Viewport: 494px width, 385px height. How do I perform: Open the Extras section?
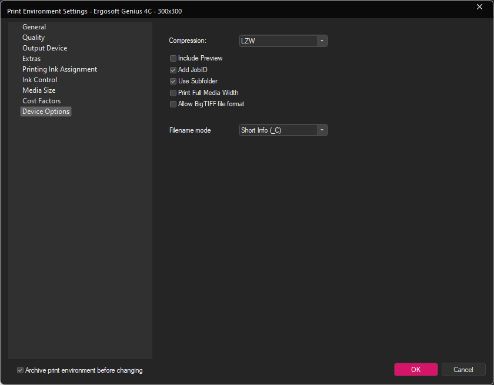32,59
